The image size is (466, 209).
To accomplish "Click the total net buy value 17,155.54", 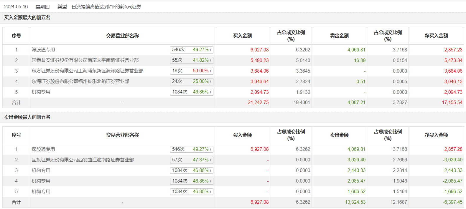I will pyautogui.click(x=452, y=103).
